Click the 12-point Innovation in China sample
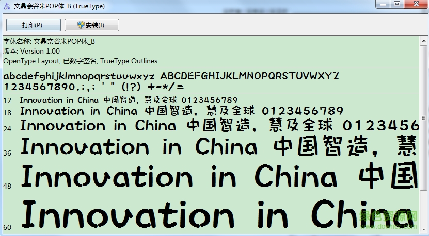This screenshot has width=429, height=236. [129, 100]
